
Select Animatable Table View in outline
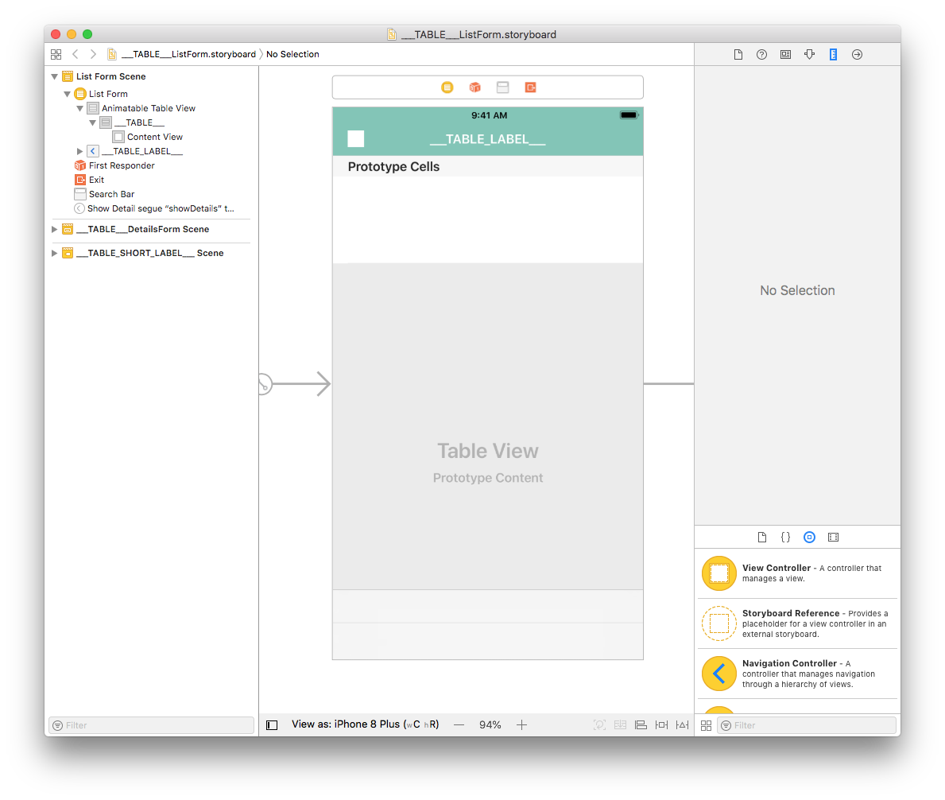[141, 108]
